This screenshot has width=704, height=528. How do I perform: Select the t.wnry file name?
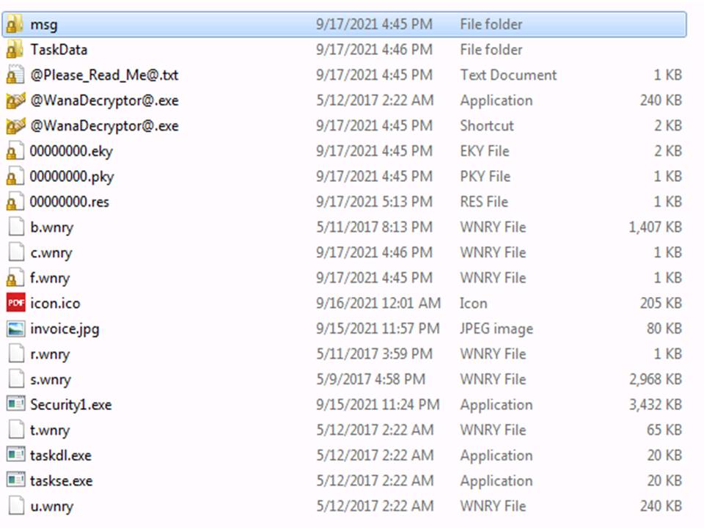(50, 430)
